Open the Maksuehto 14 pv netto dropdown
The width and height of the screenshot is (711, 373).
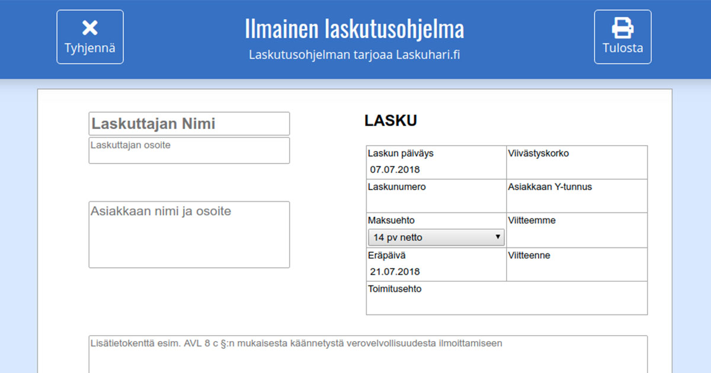pyautogui.click(x=436, y=238)
